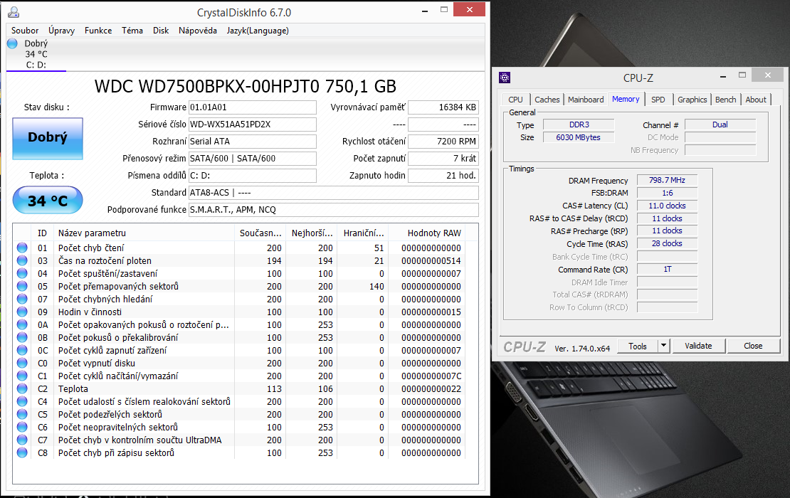Open the Téma menu
Image resolution: width=790 pixels, height=498 pixels.
132,31
